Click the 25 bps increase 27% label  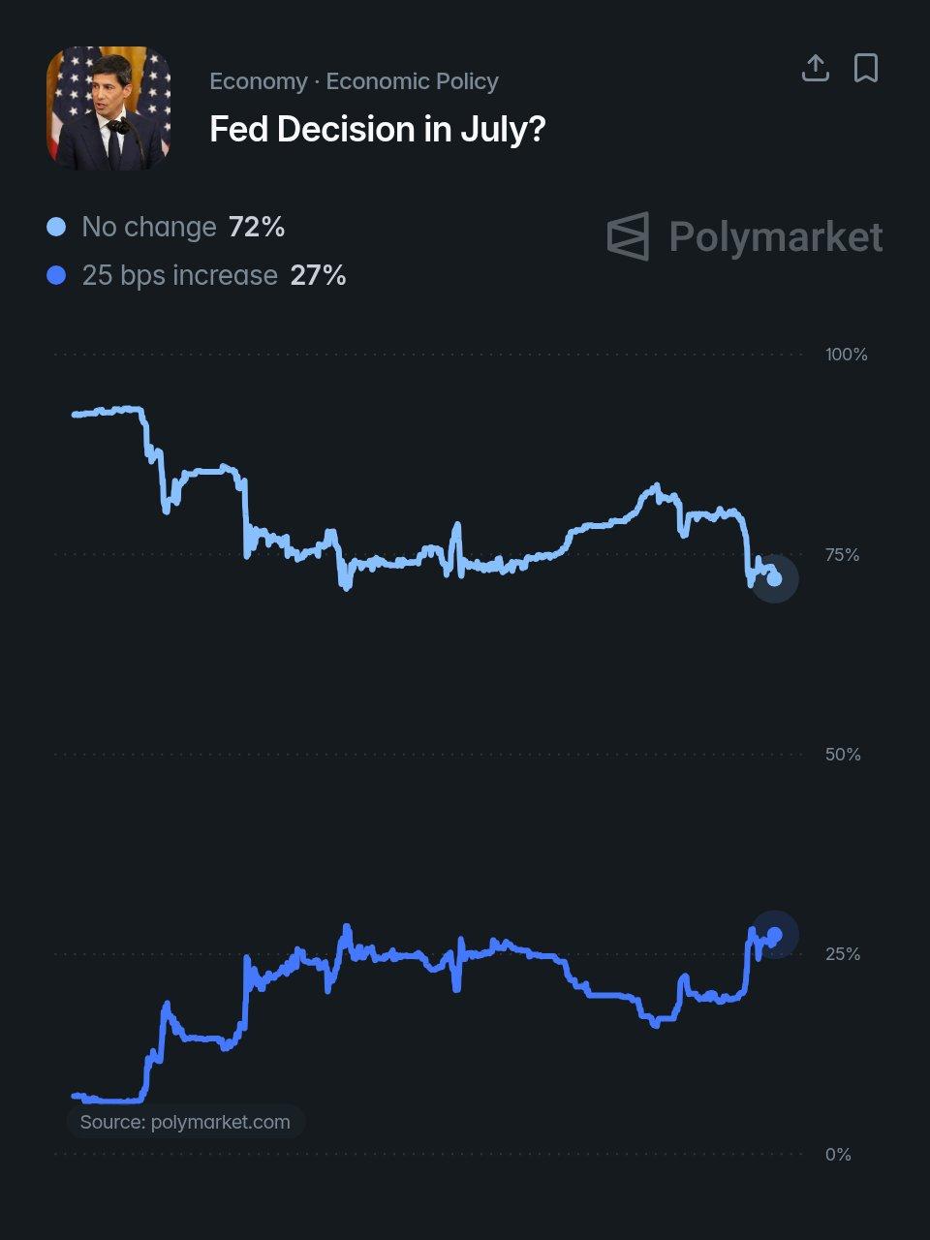(214, 275)
